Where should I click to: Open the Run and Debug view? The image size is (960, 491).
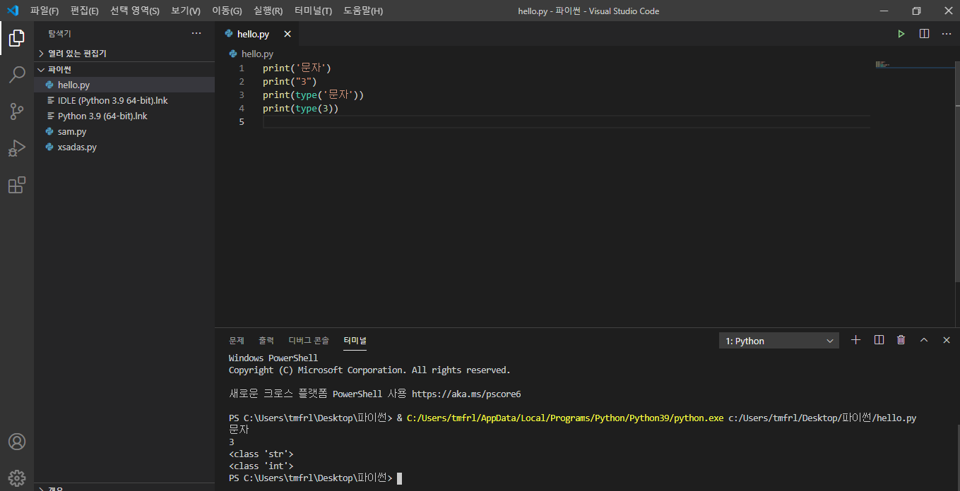pos(17,148)
